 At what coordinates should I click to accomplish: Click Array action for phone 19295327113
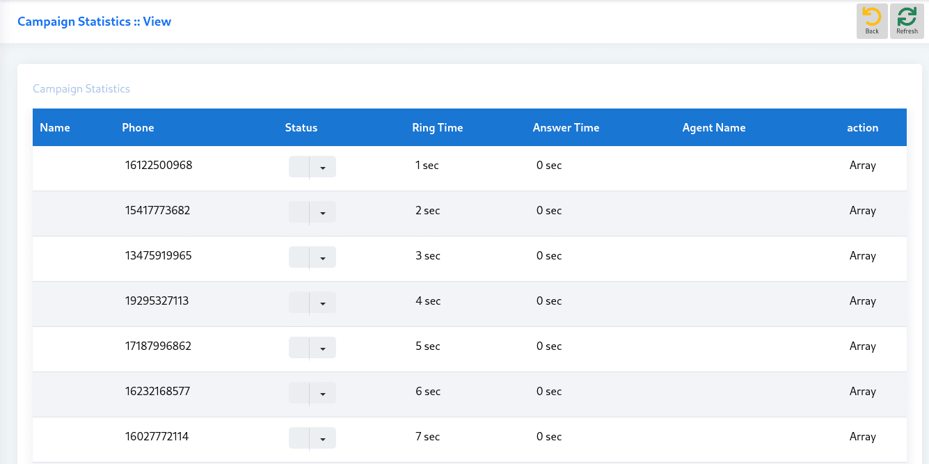click(862, 301)
